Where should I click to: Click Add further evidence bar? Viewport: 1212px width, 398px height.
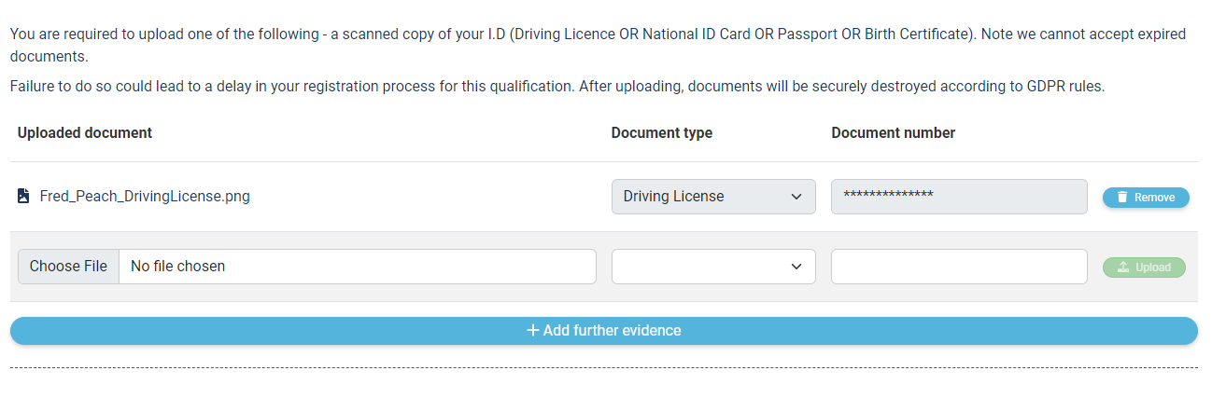[x=603, y=331]
